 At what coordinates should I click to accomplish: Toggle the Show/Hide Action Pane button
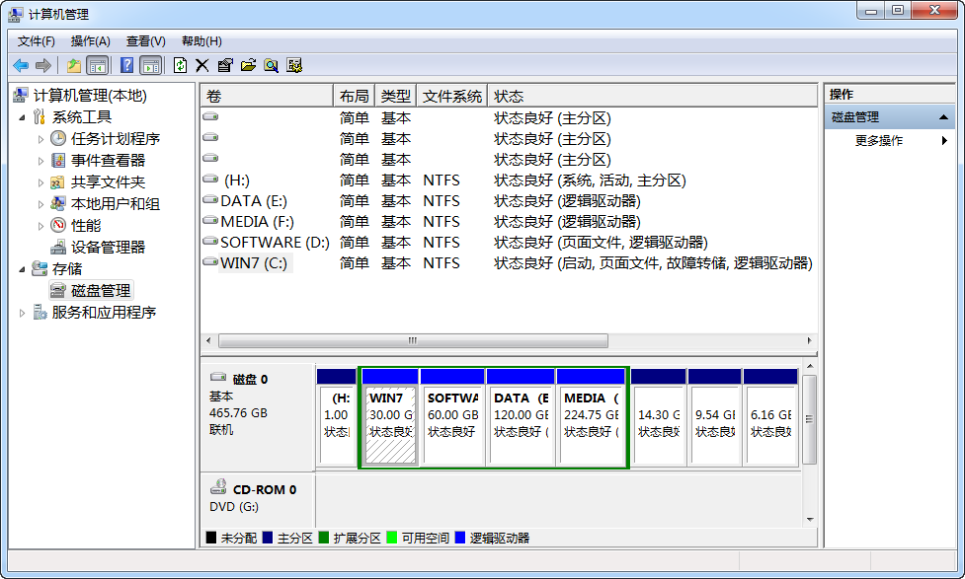pyautogui.click(x=150, y=65)
